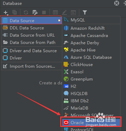Click the Refresh toolbar icon
The width and height of the screenshot is (126, 131).
(26, 12)
